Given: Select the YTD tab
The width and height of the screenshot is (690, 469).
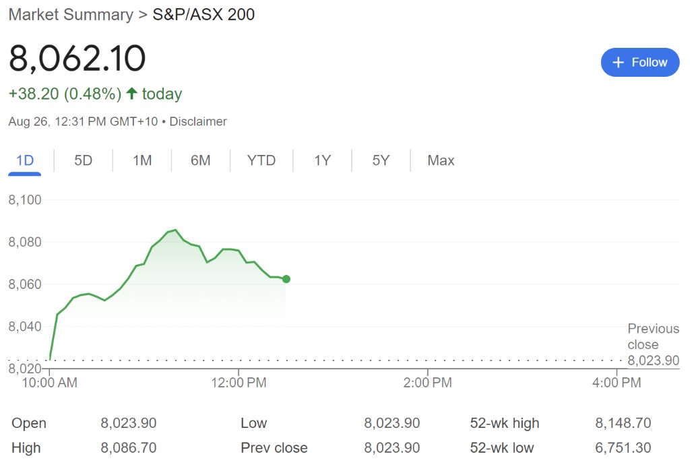Looking at the screenshot, I should click(x=261, y=160).
